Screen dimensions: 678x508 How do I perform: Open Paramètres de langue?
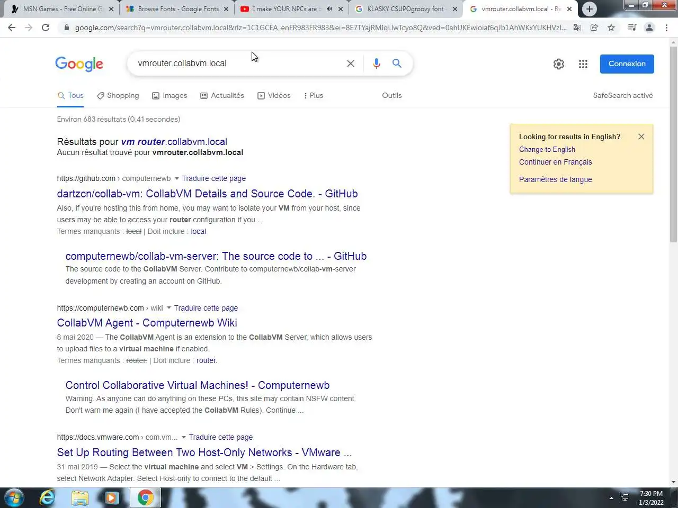tap(556, 179)
